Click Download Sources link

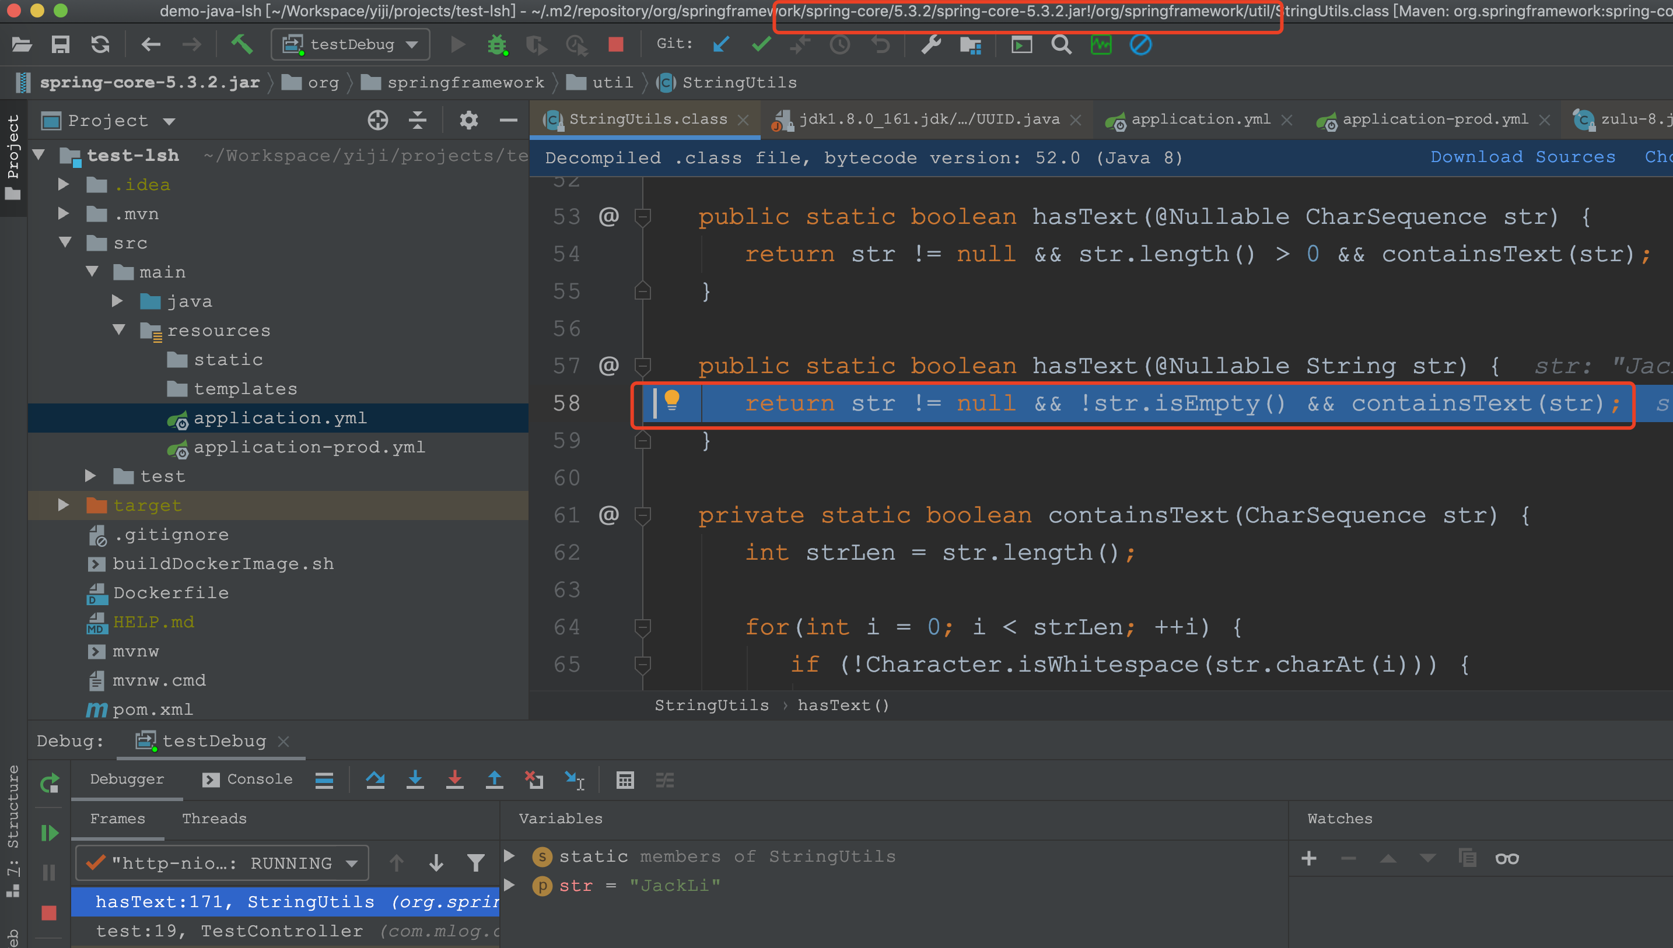pyautogui.click(x=1522, y=157)
